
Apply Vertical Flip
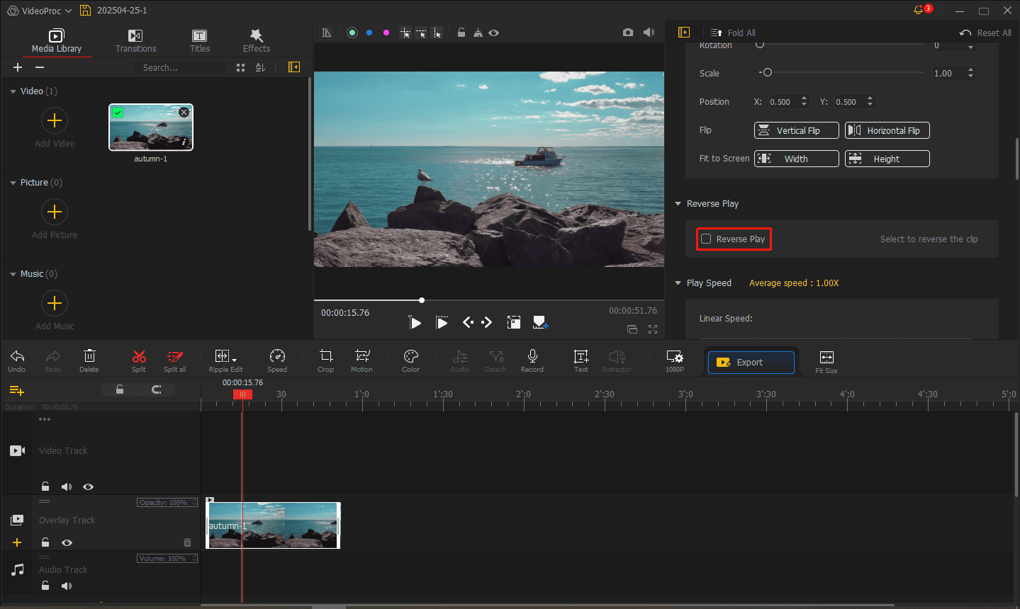pos(797,130)
